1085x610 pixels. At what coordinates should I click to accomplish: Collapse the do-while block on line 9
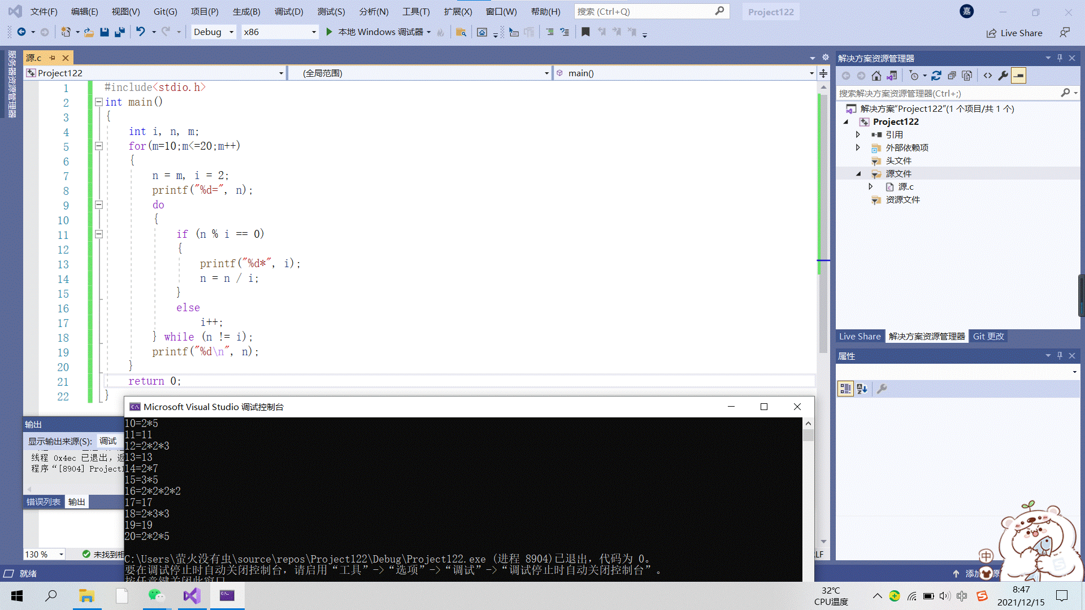pyautogui.click(x=99, y=205)
